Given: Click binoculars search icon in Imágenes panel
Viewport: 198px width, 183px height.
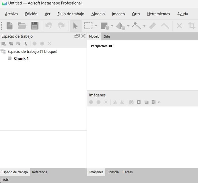Looking at the screenshot, I should (131, 102).
